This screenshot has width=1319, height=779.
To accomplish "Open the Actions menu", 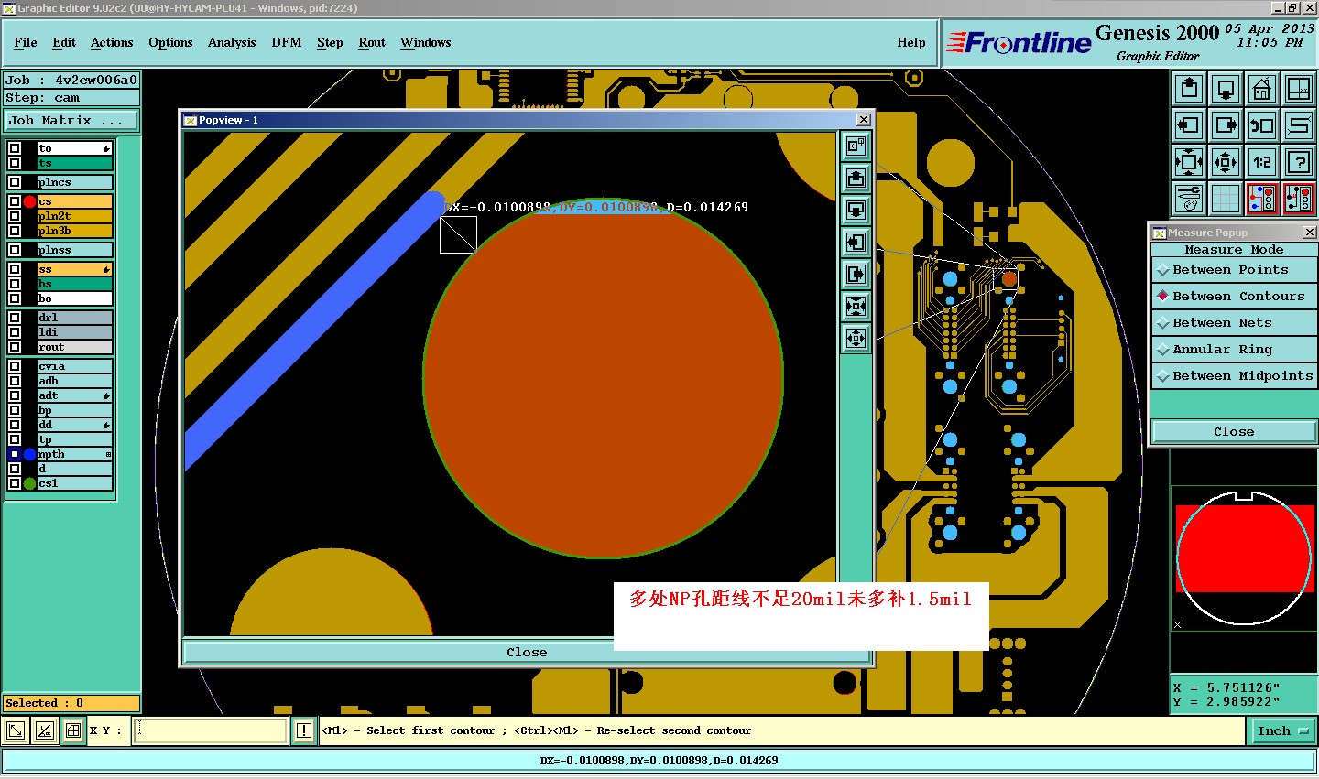I will 112,43.
